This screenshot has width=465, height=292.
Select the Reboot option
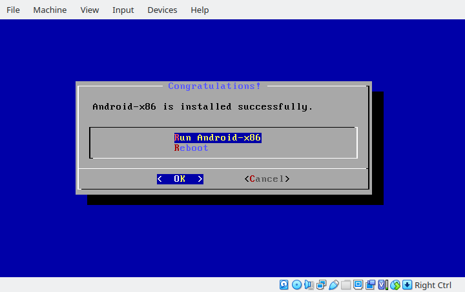pyautogui.click(x=191, y=148)
